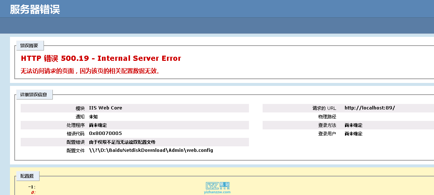Click the web.config file path value
This screenshot has width=434, height=195.
click(x=151, y=150)
